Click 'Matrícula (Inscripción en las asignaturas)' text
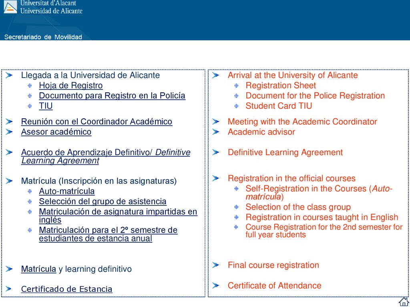The width and height of the screenshot is (410, 307). 98,181
